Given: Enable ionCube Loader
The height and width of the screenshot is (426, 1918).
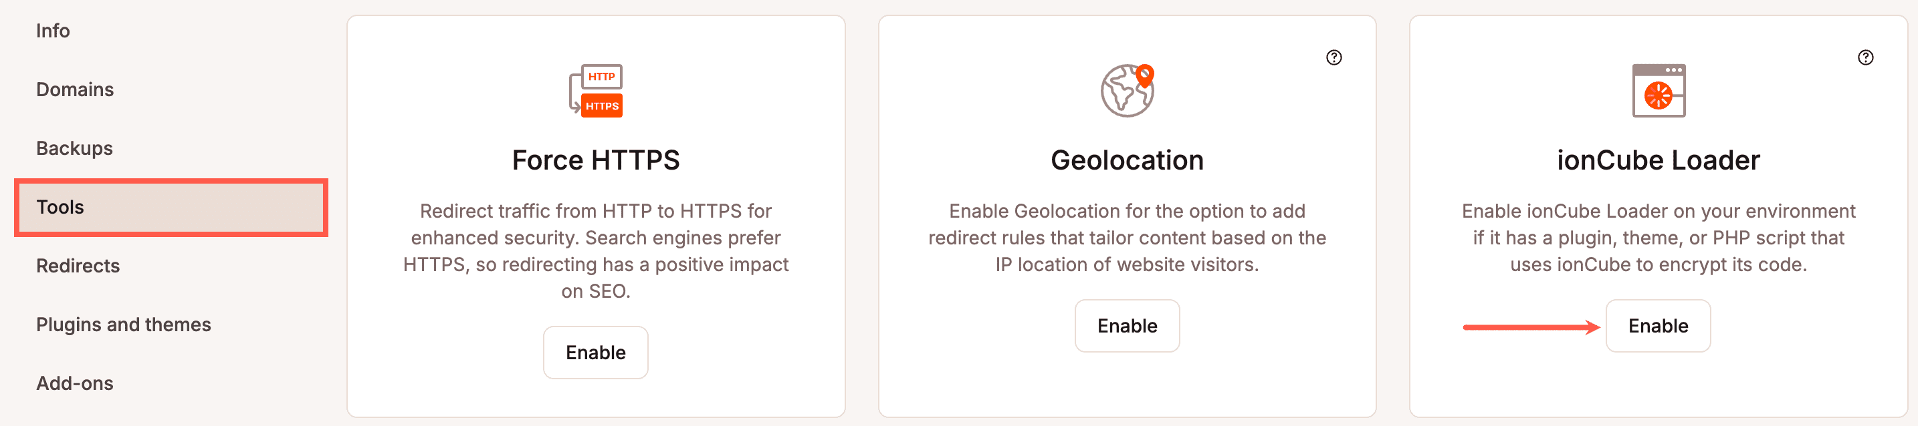Looking at the screenshot, I should [1658, 326].
